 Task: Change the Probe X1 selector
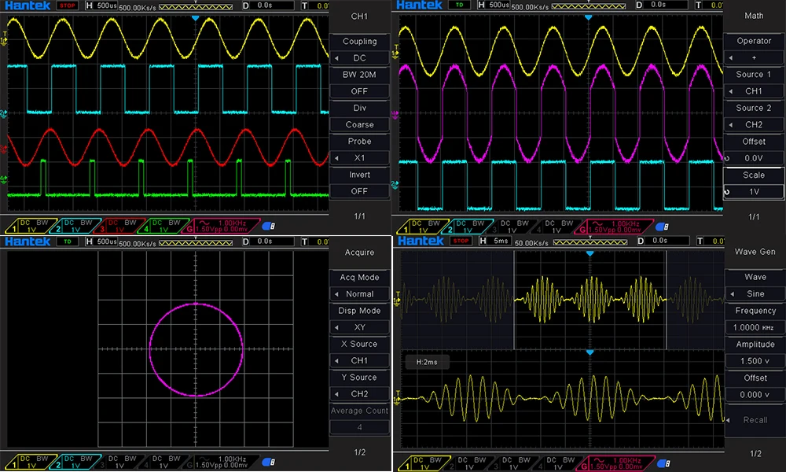pyautogui.click(x=359, y=158)
